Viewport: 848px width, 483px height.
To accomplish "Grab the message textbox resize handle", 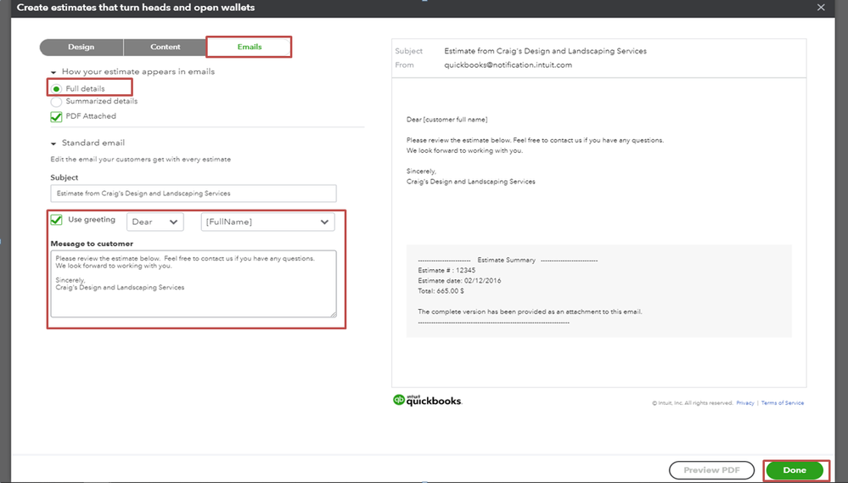I will pyautogui.click(x=333, y=314).
